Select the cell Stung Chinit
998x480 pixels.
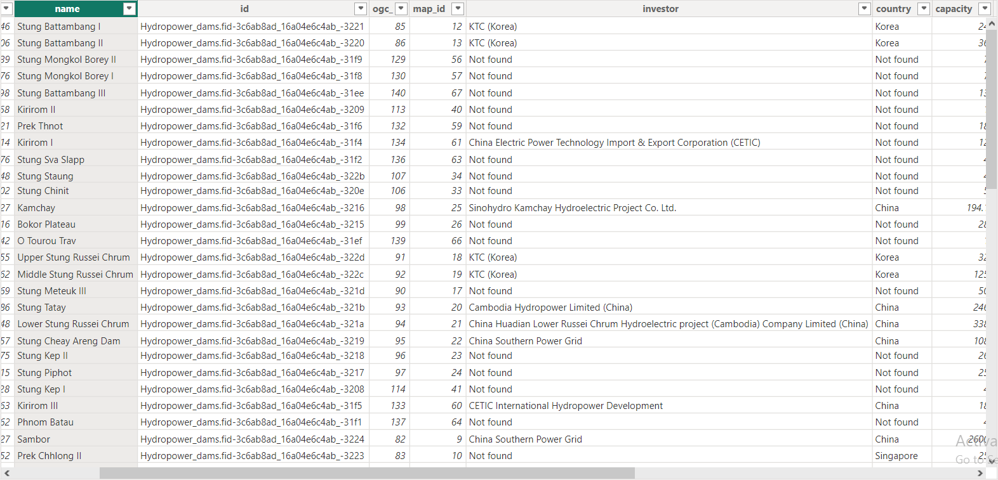tap(76, 191)
